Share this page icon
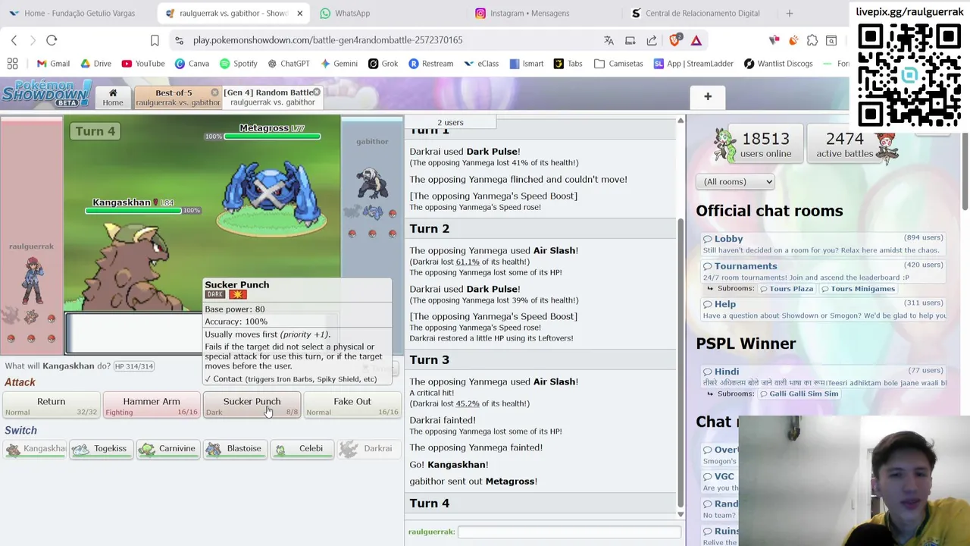 coord(652,40)
